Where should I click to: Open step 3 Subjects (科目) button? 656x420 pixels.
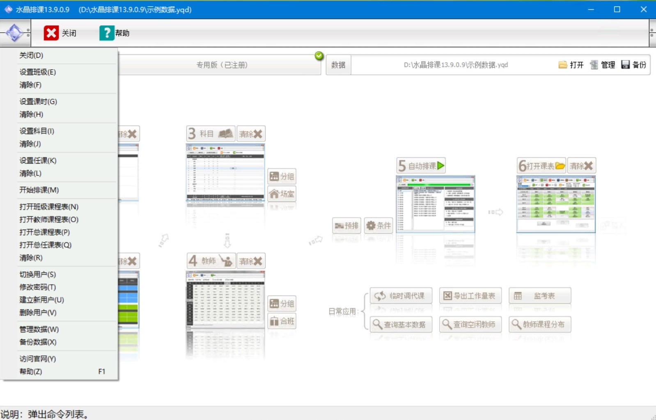[211, 134]
